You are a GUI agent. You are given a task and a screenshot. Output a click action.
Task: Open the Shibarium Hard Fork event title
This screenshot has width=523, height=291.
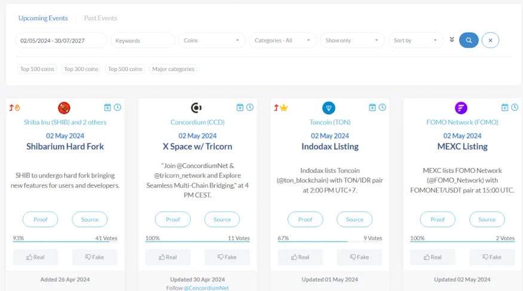click(65, 146)
